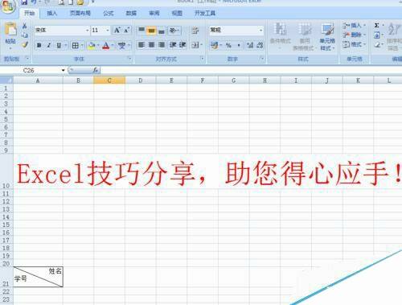Click the Clear eraser icon
The width and height of the screenshot is (402, 305).
tap(377, 44)
